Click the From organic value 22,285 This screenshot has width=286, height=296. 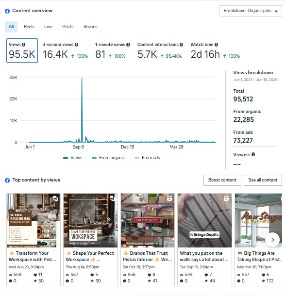tap(243, 119)
